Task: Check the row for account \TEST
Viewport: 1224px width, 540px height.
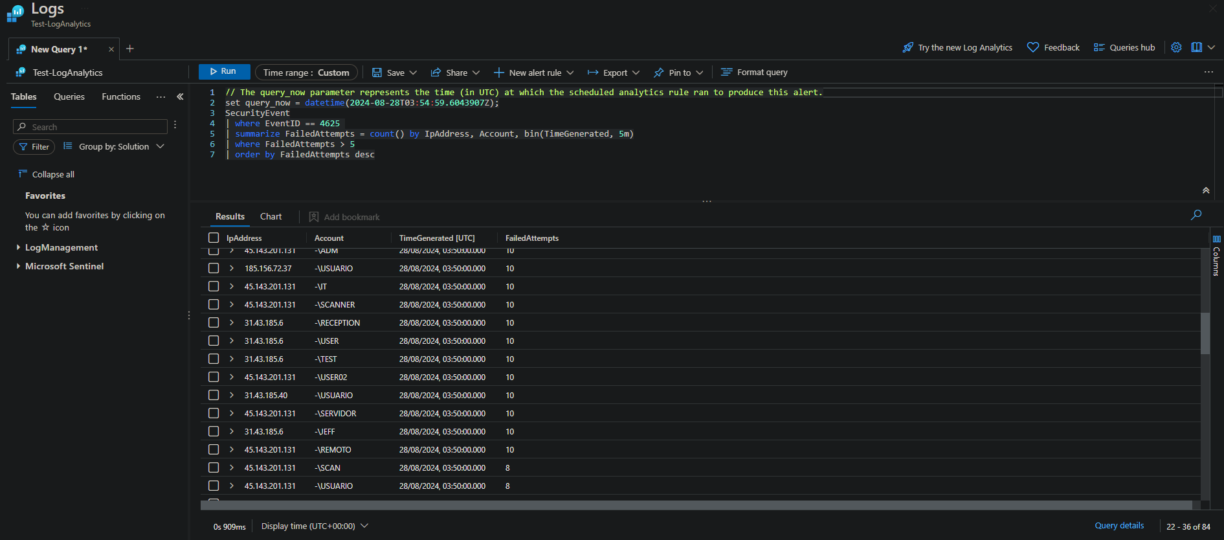Action: (x=214, y=359)
